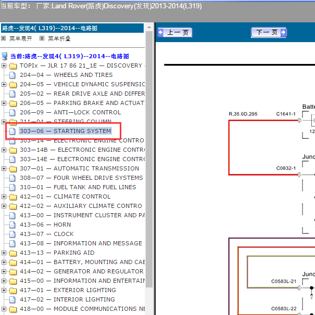The image size is (315, 315).
Task: Click the 菜单展开 expand menu link
Action: click(21, 38)
